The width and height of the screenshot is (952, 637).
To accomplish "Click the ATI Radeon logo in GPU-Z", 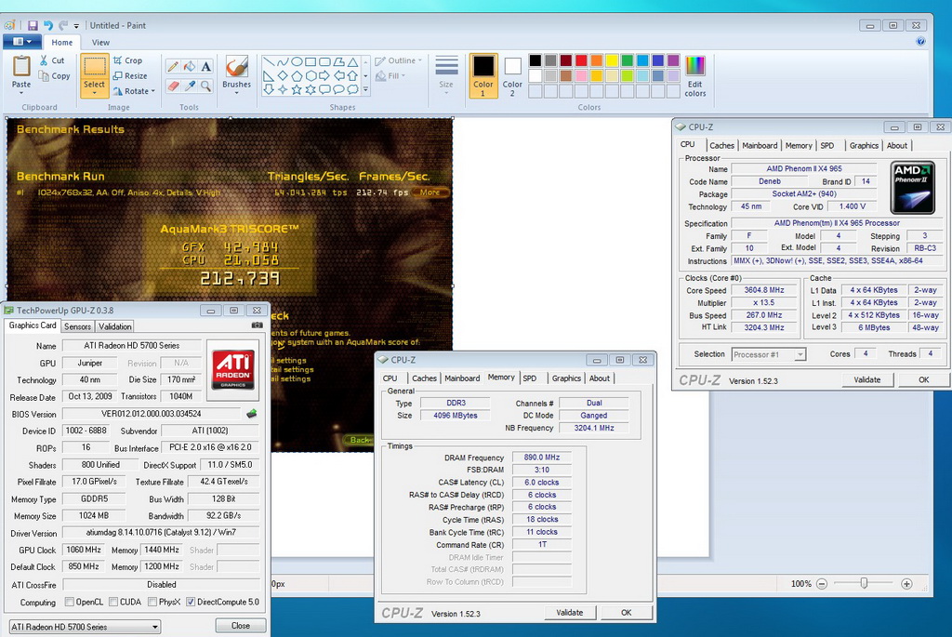I will pos(232,370).
